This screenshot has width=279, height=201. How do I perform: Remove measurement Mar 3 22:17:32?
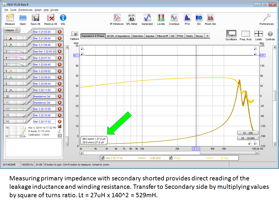(60, 122)
